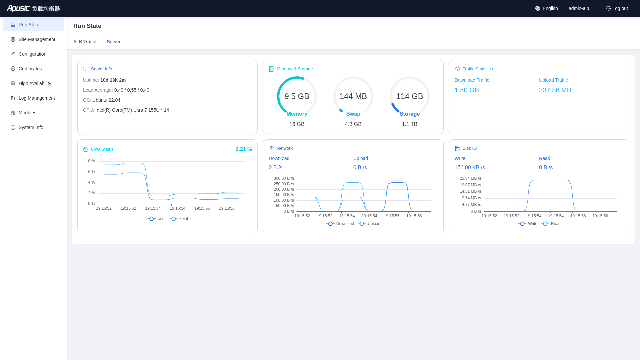
Task: Go to Certificates in the sidebar
Action: pos(33,69)
